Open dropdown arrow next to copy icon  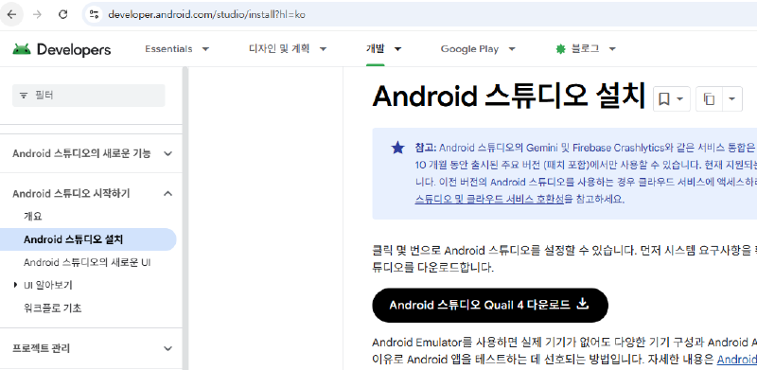pos(731,99)
